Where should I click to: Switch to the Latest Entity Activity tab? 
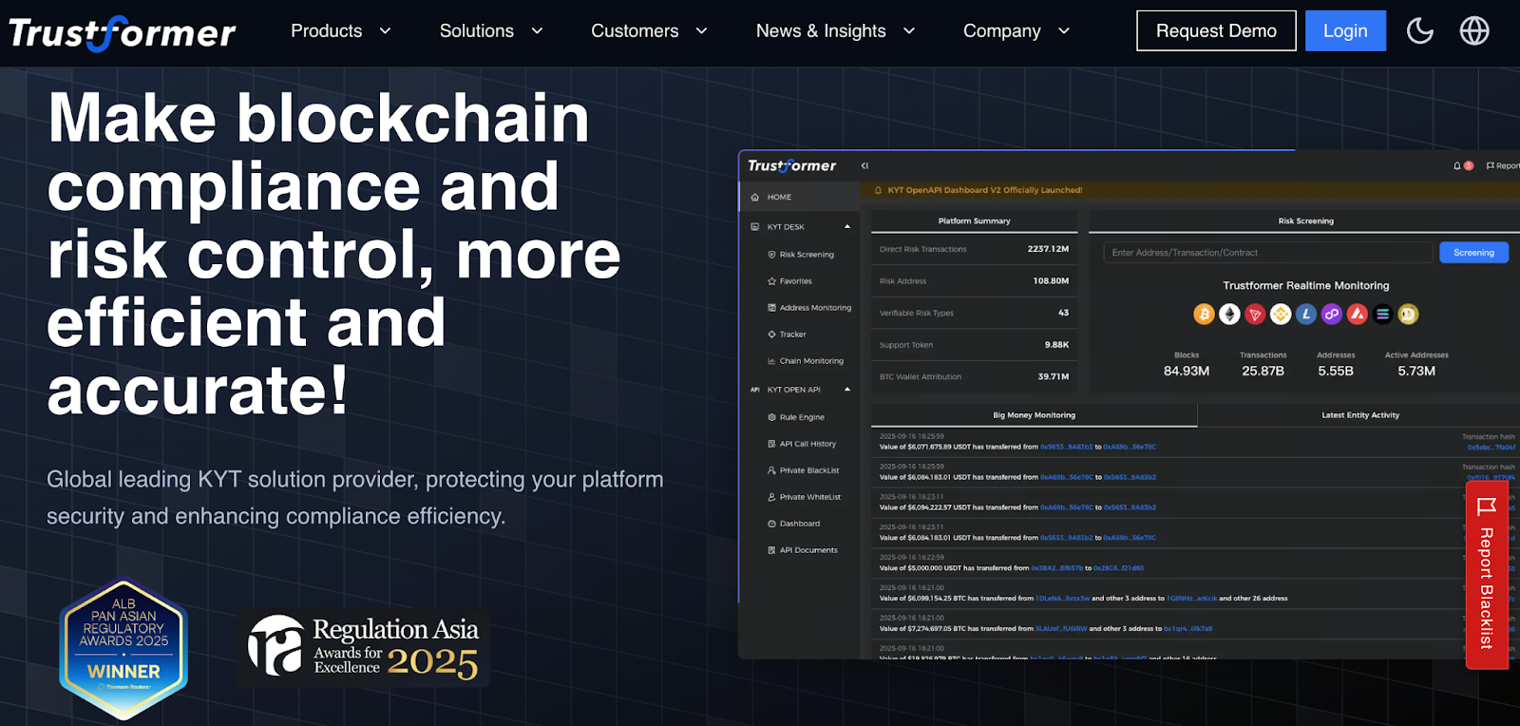click(x=1360, y=415)
